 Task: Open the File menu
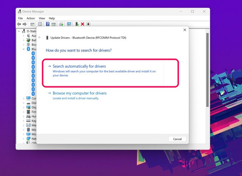click(21, 18)
